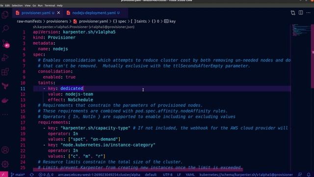Screen dimensions: 314x177
Task: Click spec breadcrumb symbol
Action: click(120, 21)
